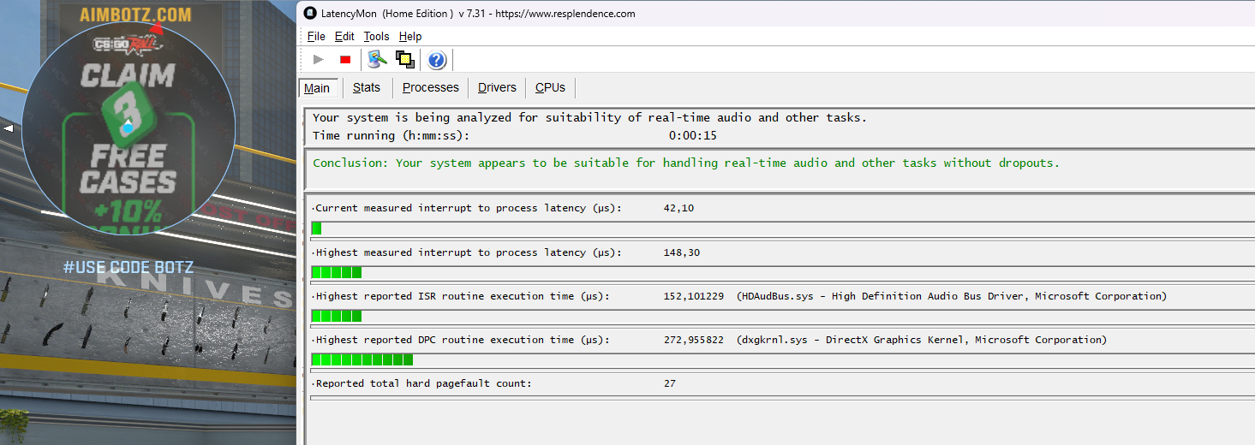This screenshot has width=1255, height=445.
Task: Switch to the Drivers tab
Action: (x=497, y=87)
